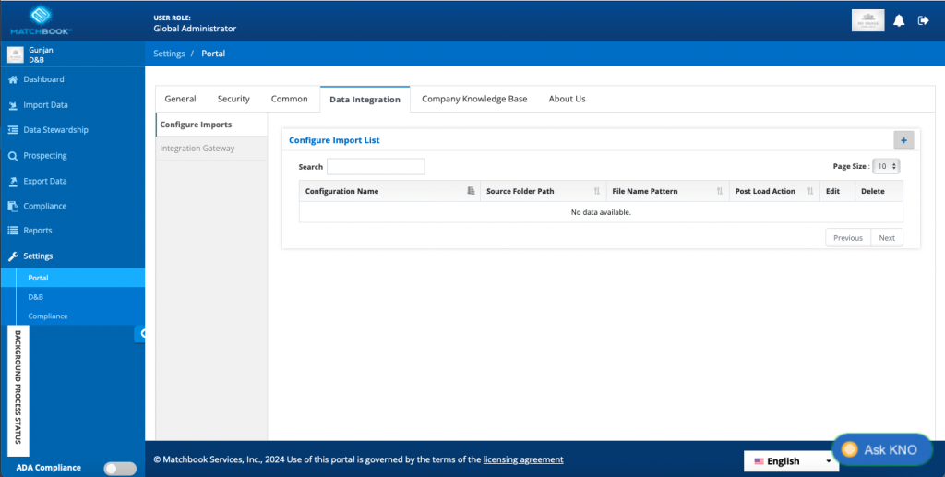
Task: Select Integration Gateway side tab
Action: click(197, 149)
